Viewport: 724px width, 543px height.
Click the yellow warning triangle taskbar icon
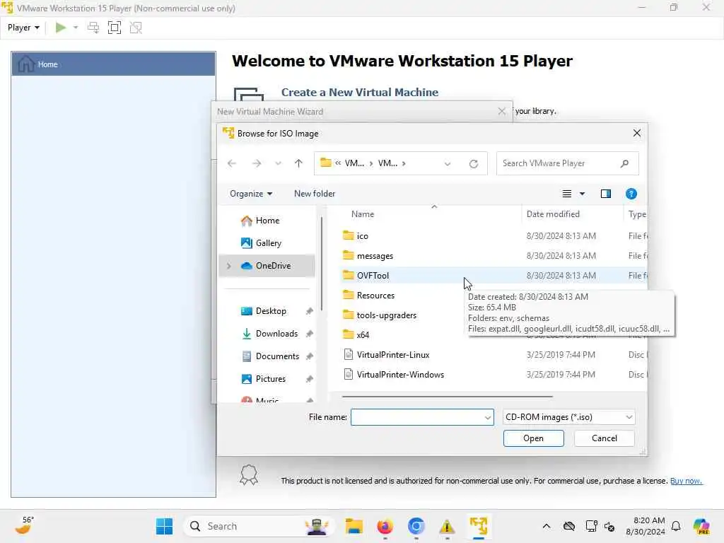pyautogui.click(x=447, y=526)
